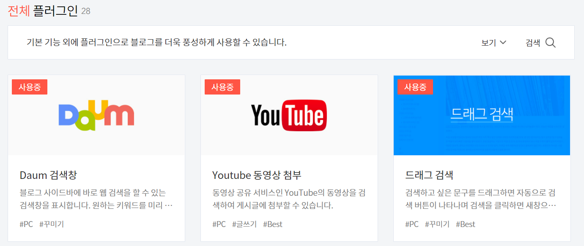Click the 기본 기능 외에 플러그인으로 intro sentence
This screenshot has width=584, height=246.
tap(156, 43)
